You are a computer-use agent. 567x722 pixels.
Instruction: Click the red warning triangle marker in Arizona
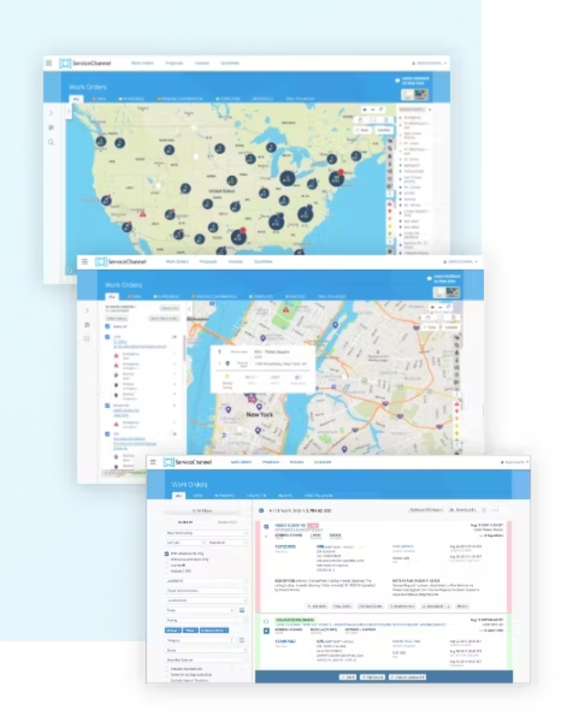coord(143,214)
